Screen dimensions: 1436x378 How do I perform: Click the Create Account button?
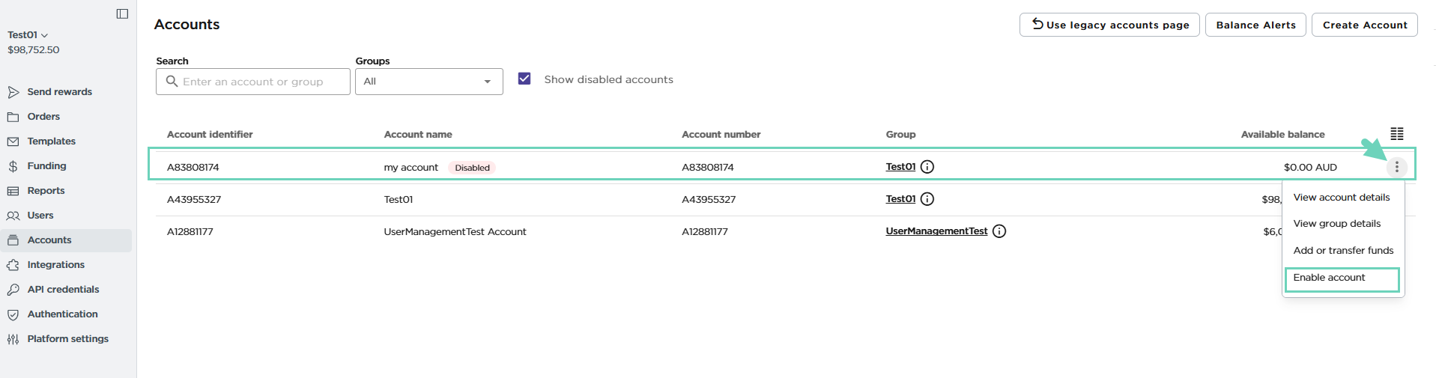point(1364,25)
